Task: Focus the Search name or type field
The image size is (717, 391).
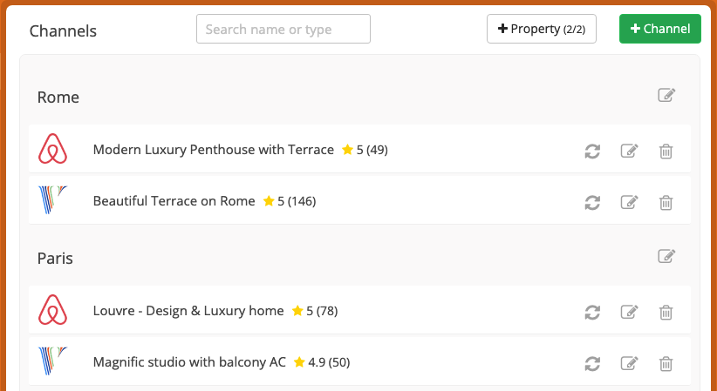Action: (x=283, y=29)
